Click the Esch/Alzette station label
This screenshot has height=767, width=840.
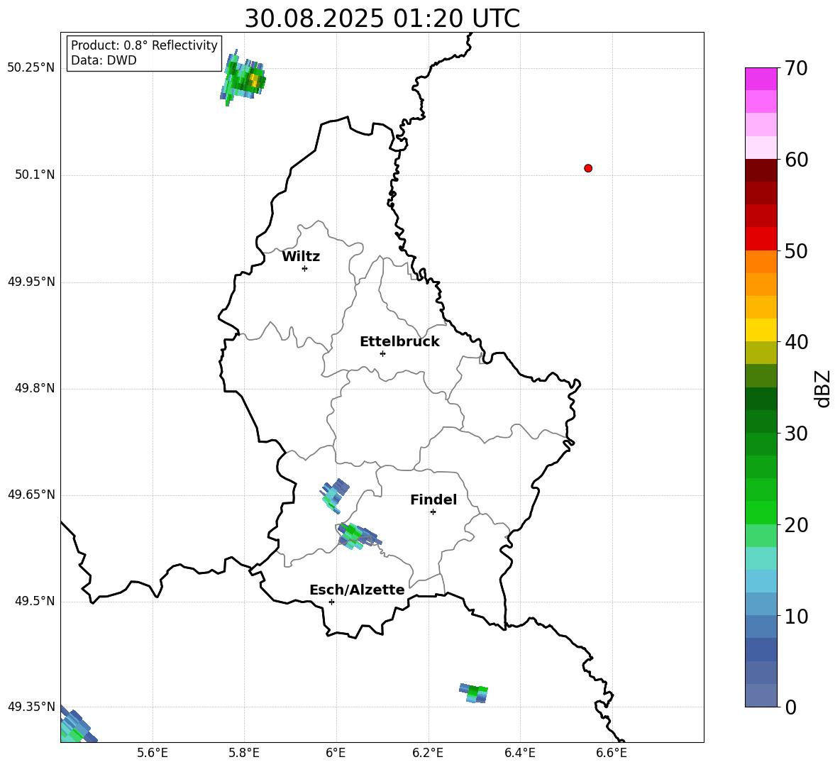(357, 590)
